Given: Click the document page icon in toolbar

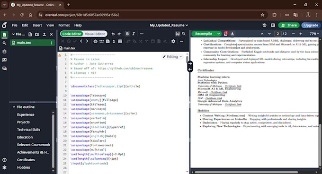Looking at the screenshot, I should 108,42.
